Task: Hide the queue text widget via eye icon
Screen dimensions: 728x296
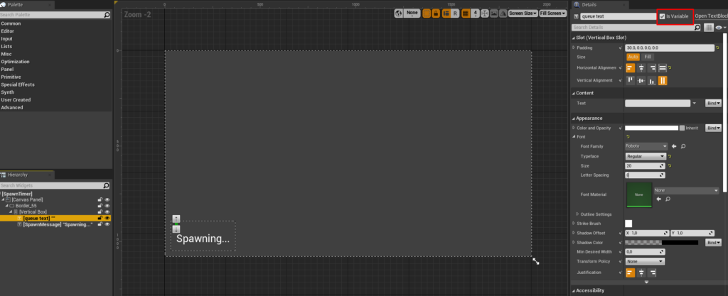Action: coord(107,218)
